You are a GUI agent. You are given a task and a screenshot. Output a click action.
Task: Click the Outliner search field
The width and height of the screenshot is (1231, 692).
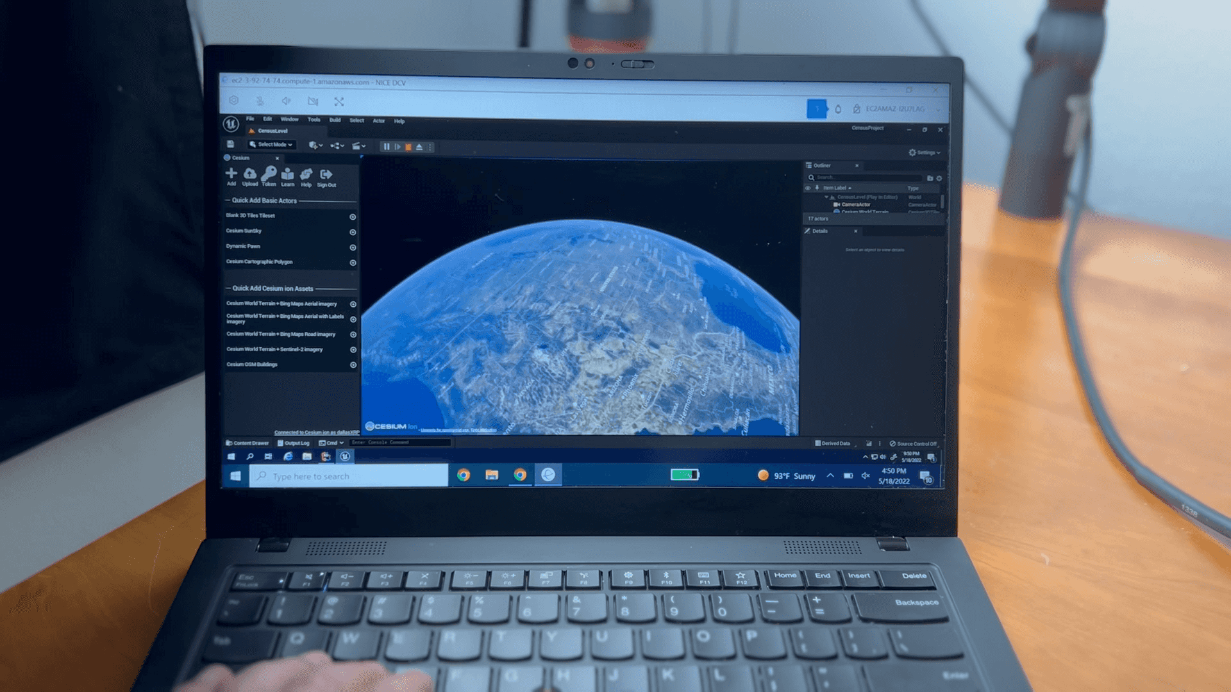(x=864, y=177)
